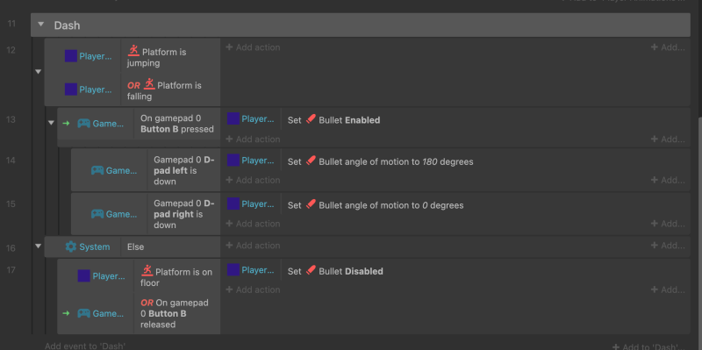The height and width of the screenshot is (350, 702).
Task: Click the bullet icon in Set Bullet Disabled action
Action: coord(311,271)
